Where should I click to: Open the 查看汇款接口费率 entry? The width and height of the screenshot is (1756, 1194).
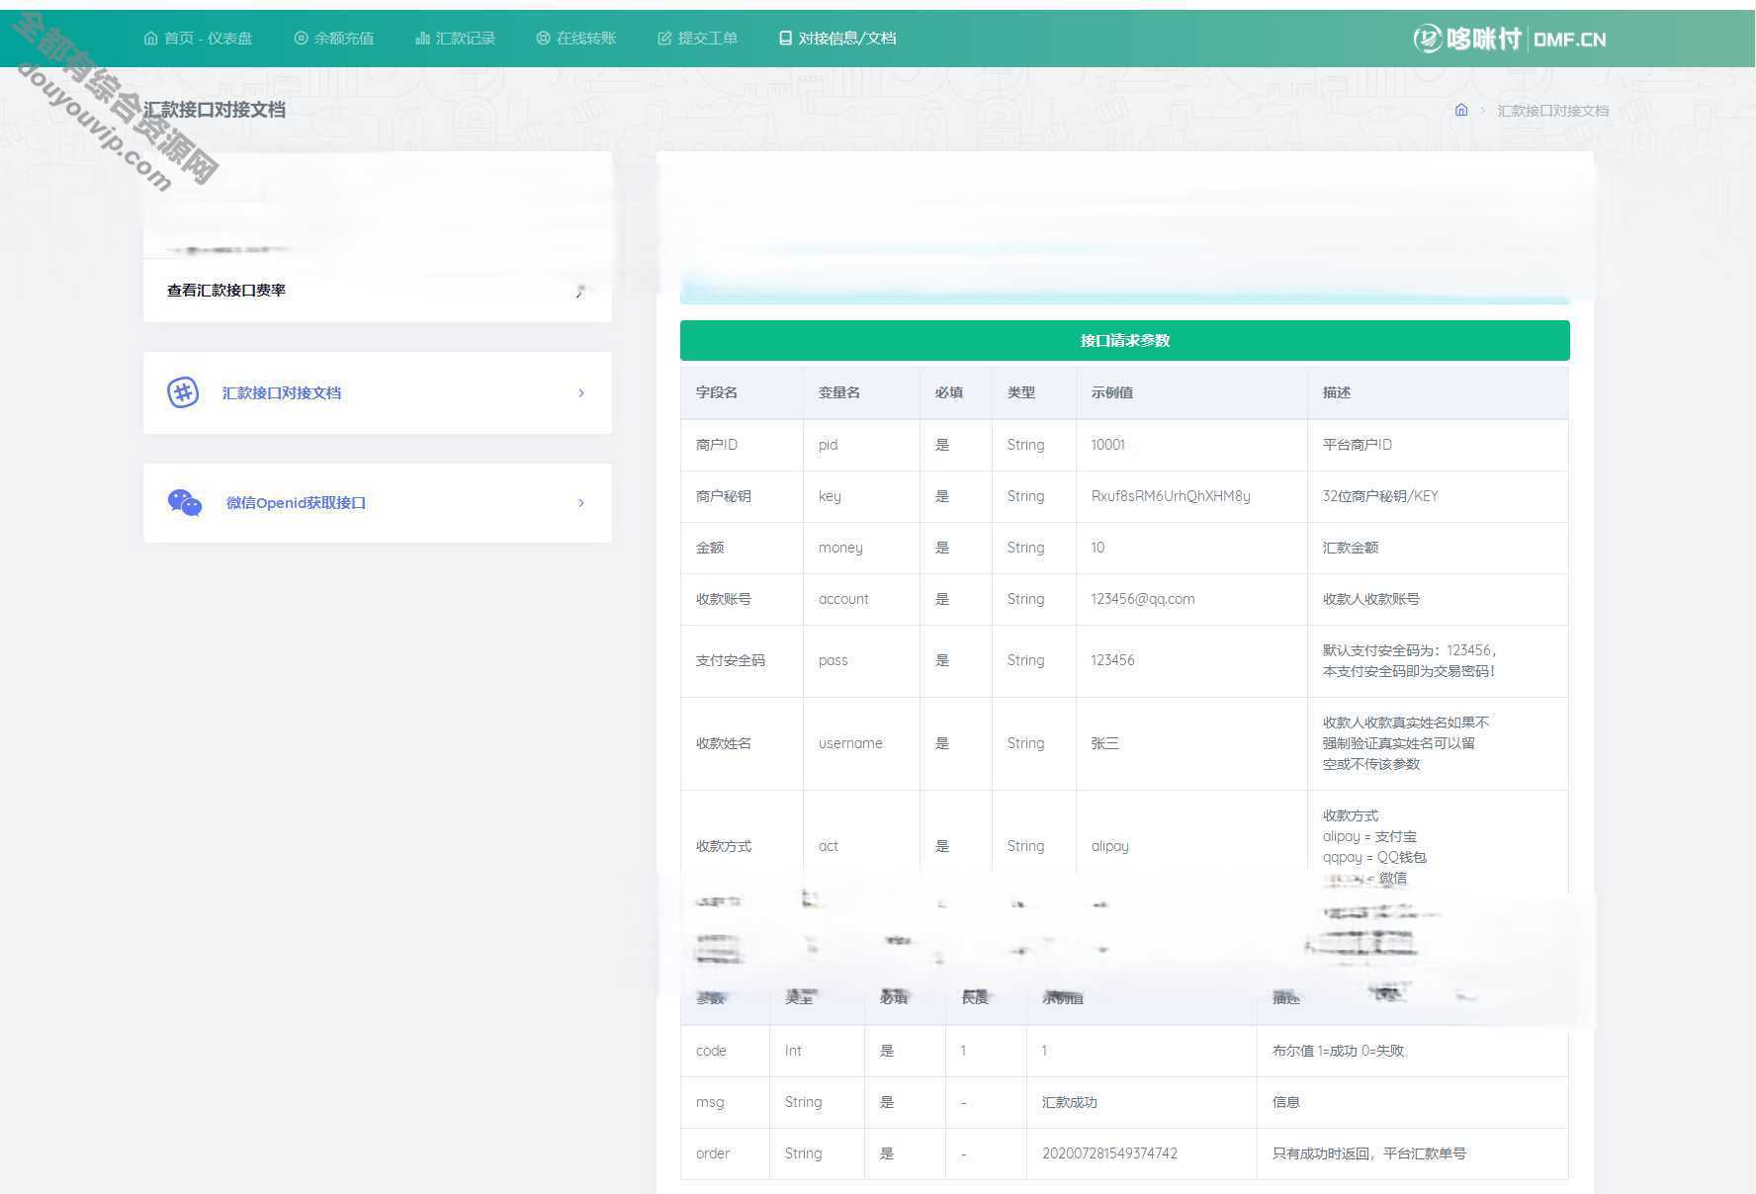tap(377, 291)
